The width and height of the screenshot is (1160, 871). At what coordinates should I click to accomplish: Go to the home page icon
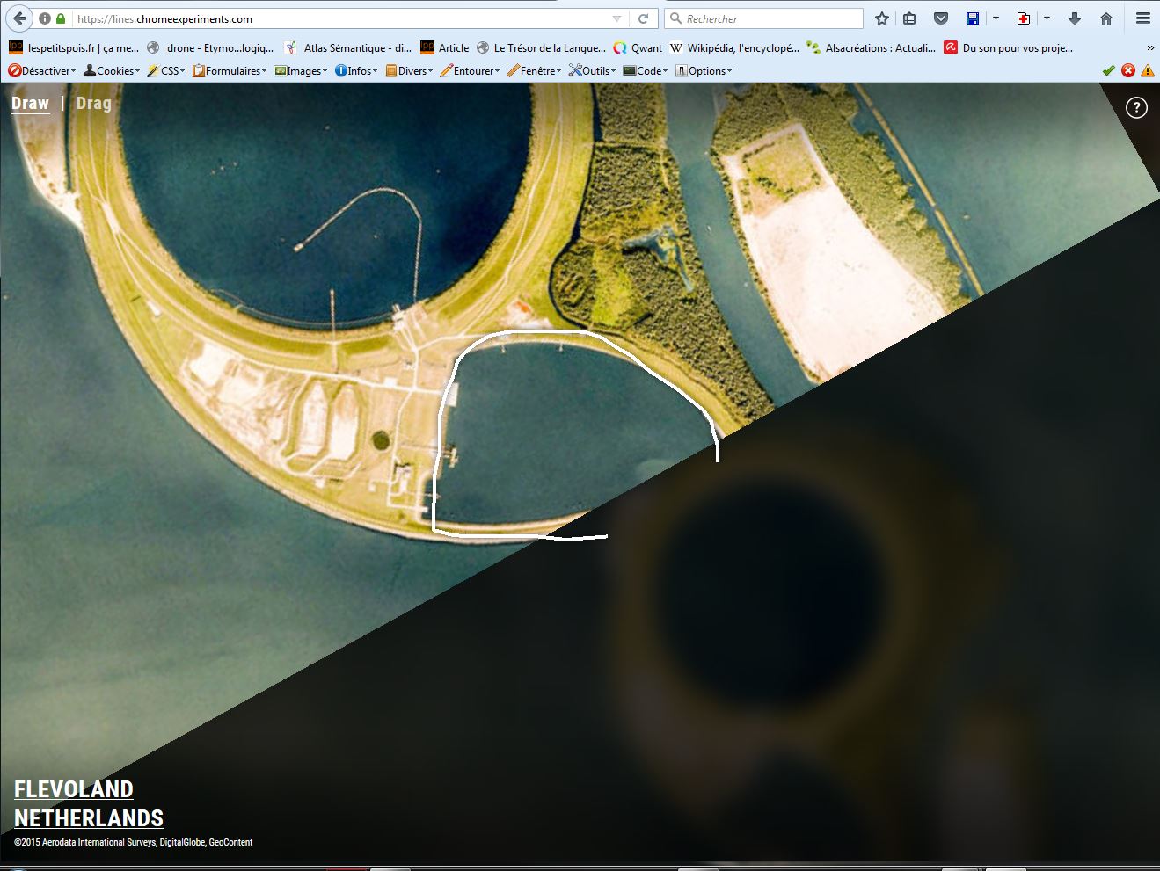pyautogui.click(x=1106, y=18)
